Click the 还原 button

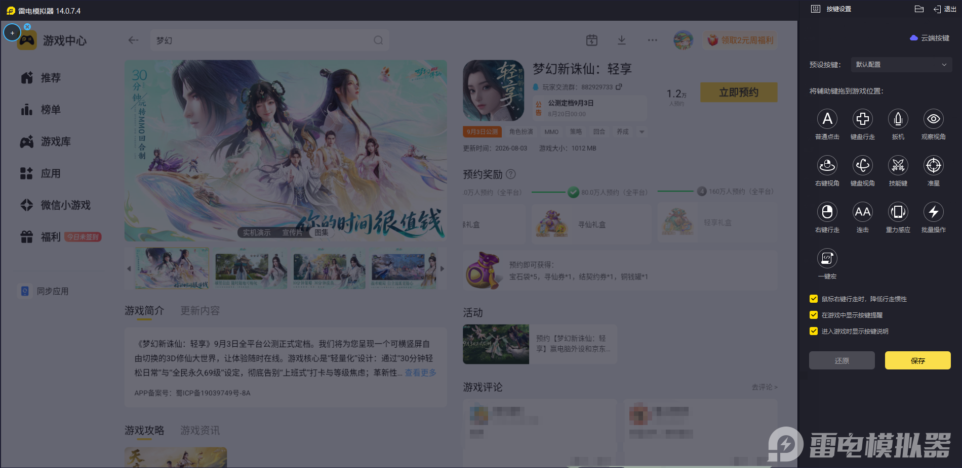(x=841, y=360)
